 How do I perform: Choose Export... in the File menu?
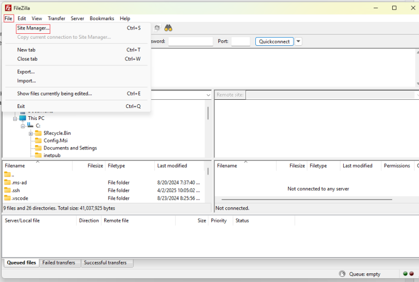(26, 71)
